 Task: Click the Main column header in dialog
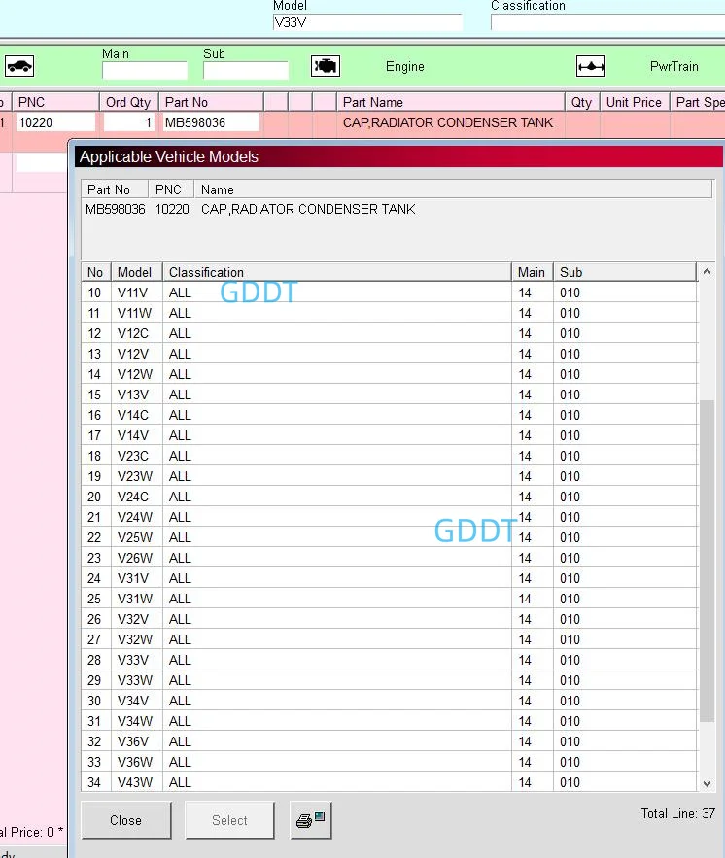(533, 272)
